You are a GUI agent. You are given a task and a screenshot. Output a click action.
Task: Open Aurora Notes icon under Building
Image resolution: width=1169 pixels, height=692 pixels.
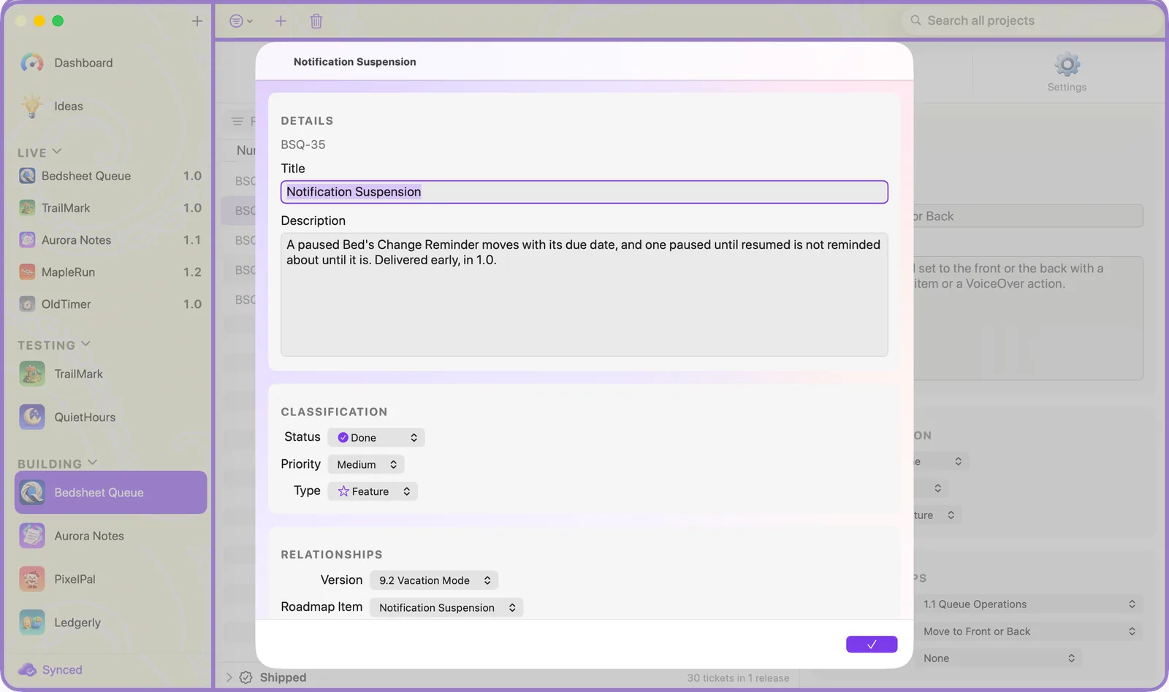coord(32,536)
